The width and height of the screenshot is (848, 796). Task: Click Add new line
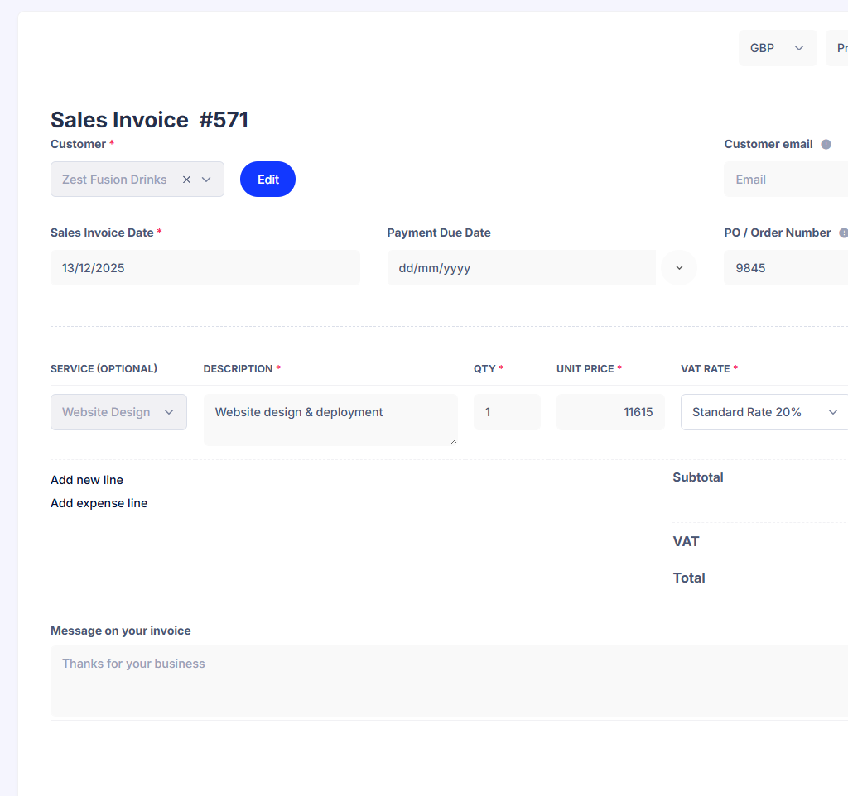tap(86, 480)
